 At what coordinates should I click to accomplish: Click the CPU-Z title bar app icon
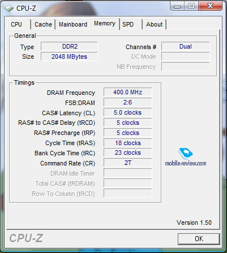coord(9,8)
